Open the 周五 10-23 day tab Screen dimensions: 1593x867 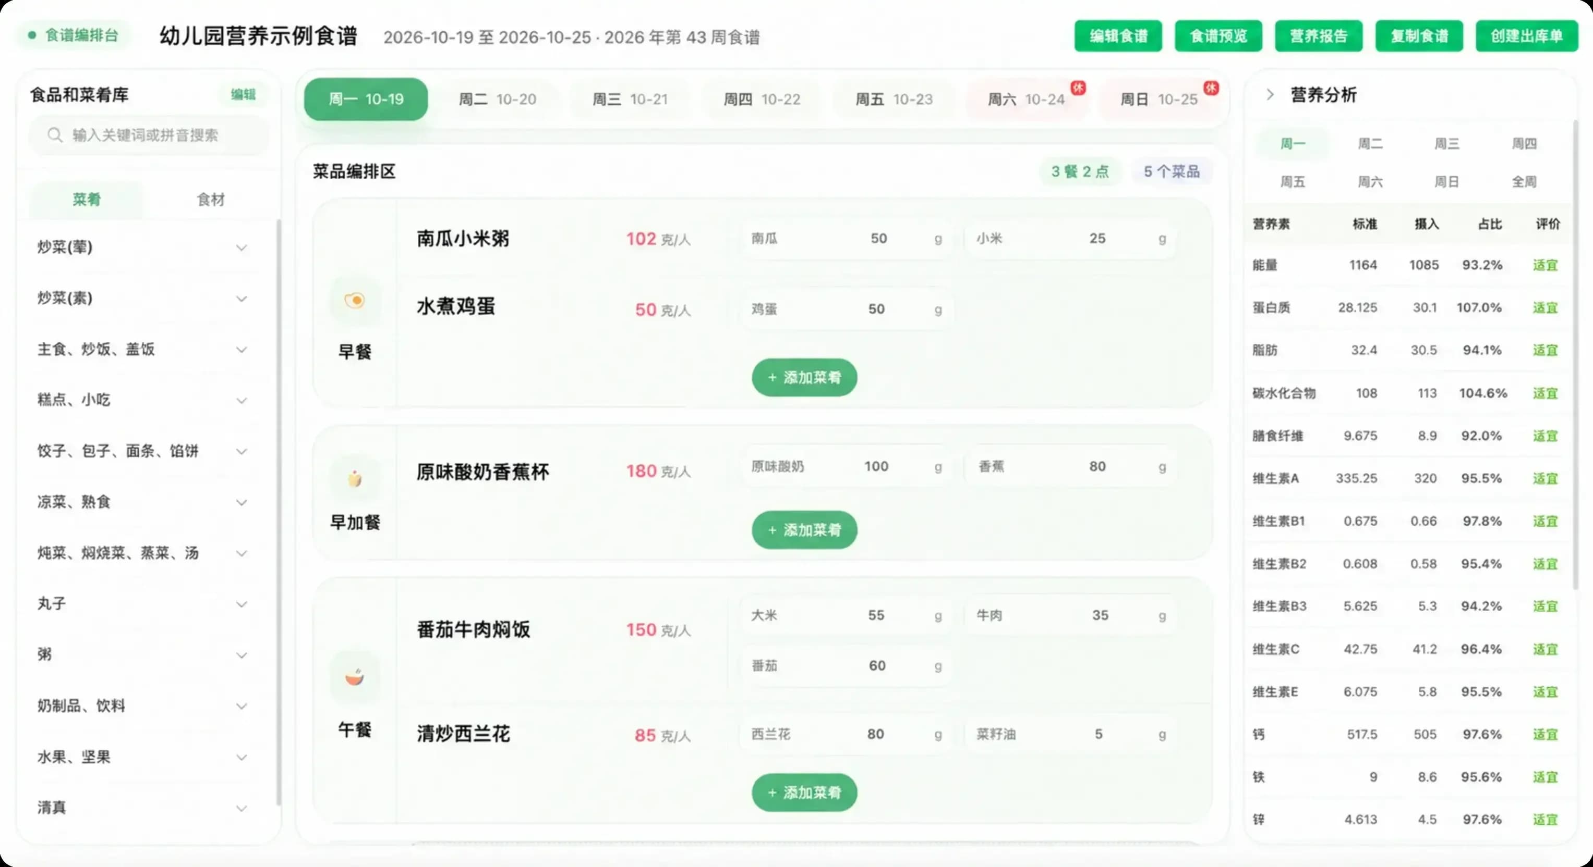(894, 100)
